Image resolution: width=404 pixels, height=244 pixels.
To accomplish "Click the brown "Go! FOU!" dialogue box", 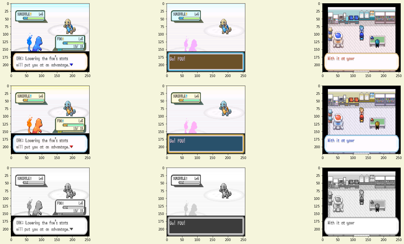I will coord(206,62).
